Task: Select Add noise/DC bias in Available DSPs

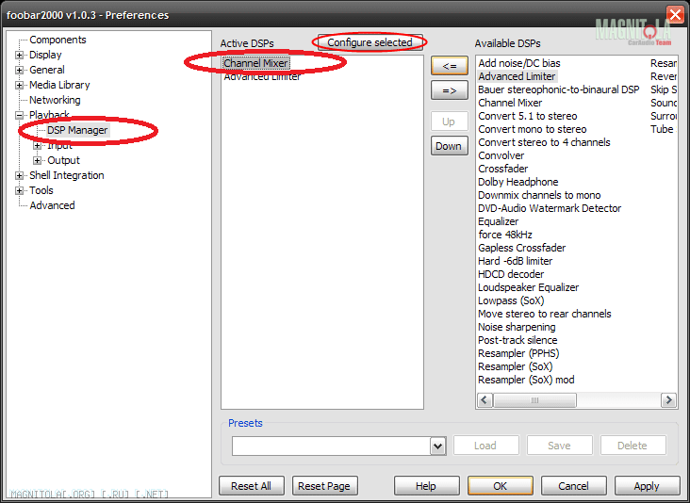Action: click(x=519, y=63)
